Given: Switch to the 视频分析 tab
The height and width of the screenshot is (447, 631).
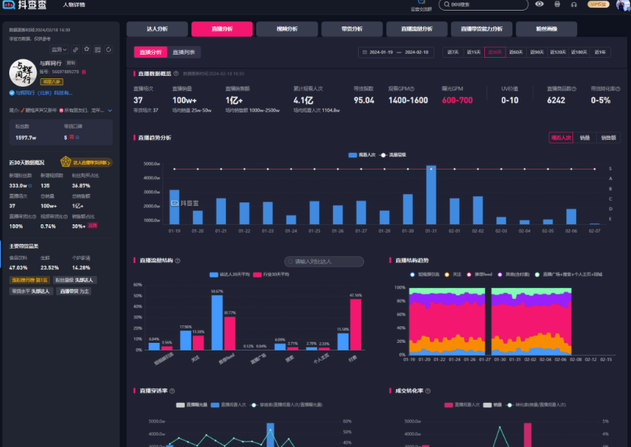Looking at the screenshot, I should (277, 29).
